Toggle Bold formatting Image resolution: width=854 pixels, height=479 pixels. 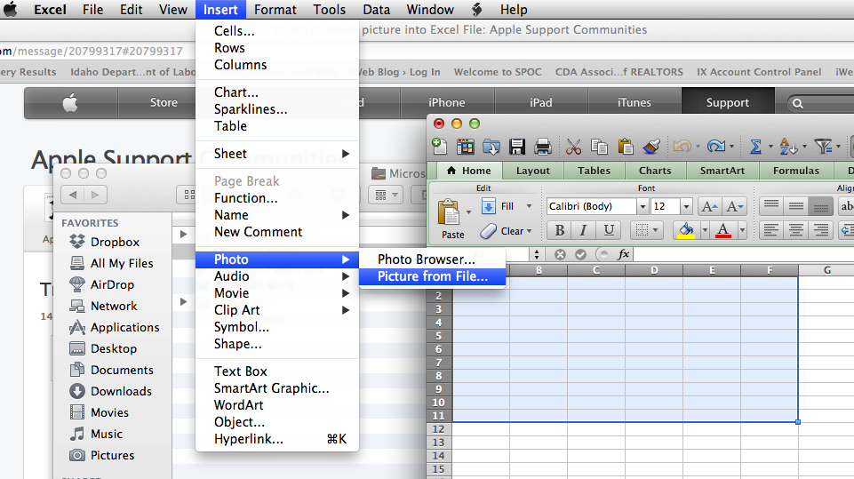559,230
